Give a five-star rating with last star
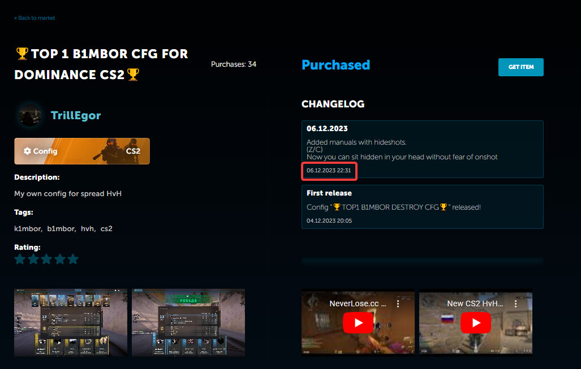Image resolution: width=581 pixels, height=369 pixels. click(72, 259)
